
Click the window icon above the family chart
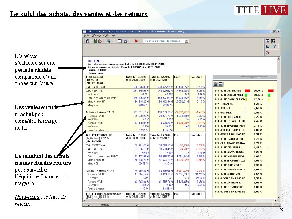click(221, 84)
